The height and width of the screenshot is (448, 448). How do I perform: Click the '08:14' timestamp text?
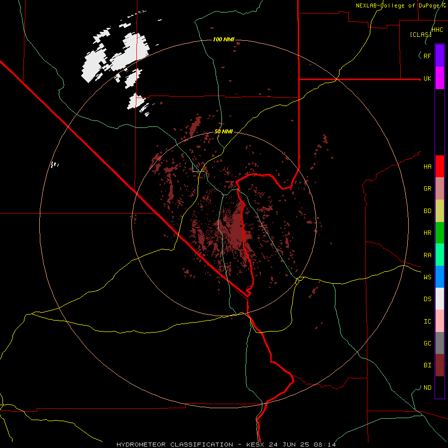tap(325, 445)
